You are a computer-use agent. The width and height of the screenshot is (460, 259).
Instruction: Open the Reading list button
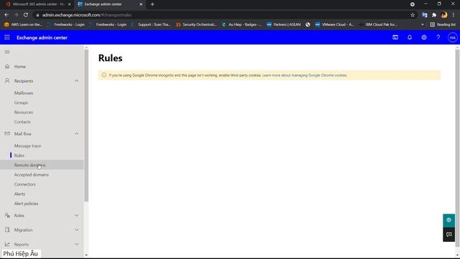[x=443, y=24]
